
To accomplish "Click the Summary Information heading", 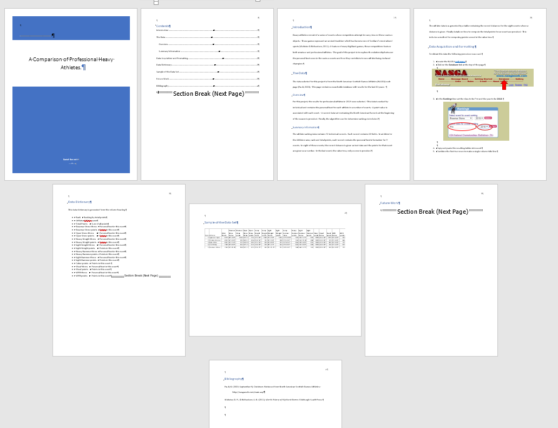I will pos(306,127).
